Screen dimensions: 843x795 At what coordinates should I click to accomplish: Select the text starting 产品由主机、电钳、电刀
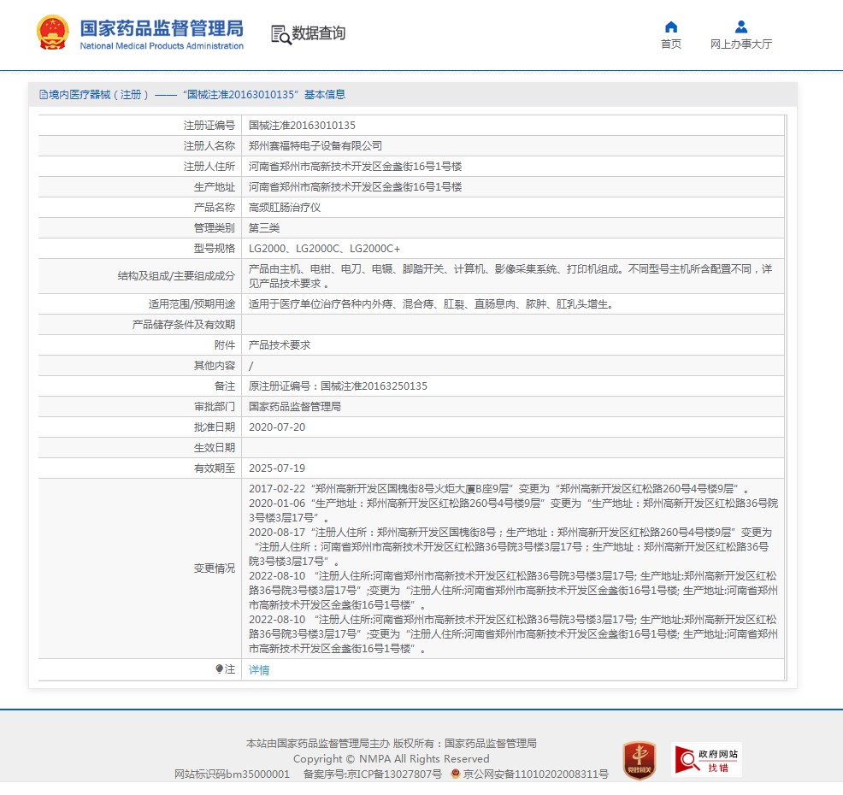[x=510, y=276]
